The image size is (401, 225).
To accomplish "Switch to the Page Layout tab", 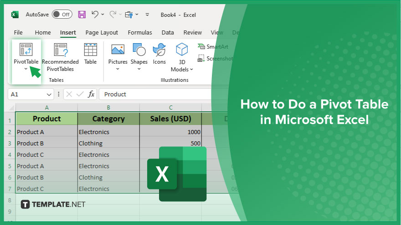I will tap(102, 32).
